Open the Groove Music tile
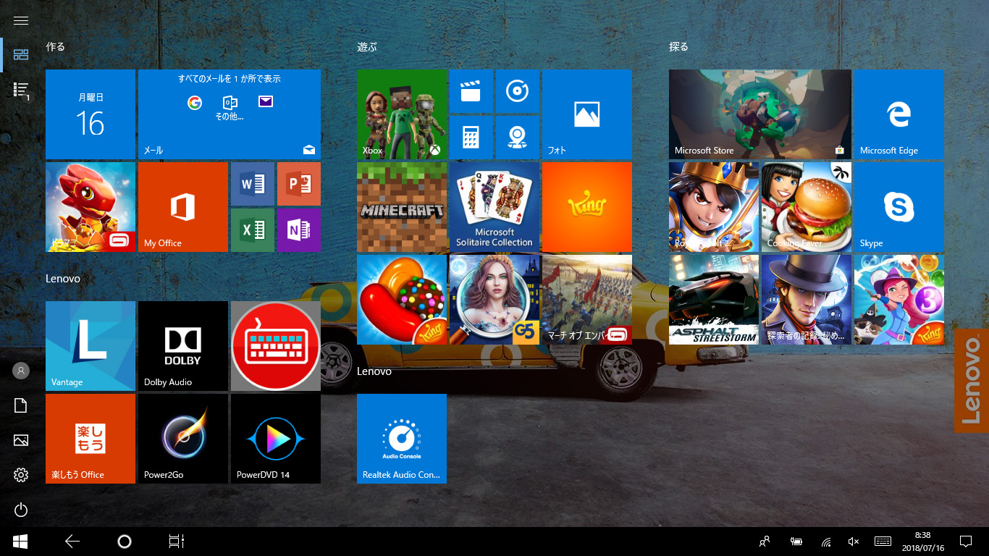The height and width of the screenshot is (556, 989). (x=518, y=91)
